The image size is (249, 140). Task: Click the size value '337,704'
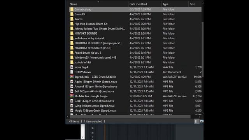point(197,96)
